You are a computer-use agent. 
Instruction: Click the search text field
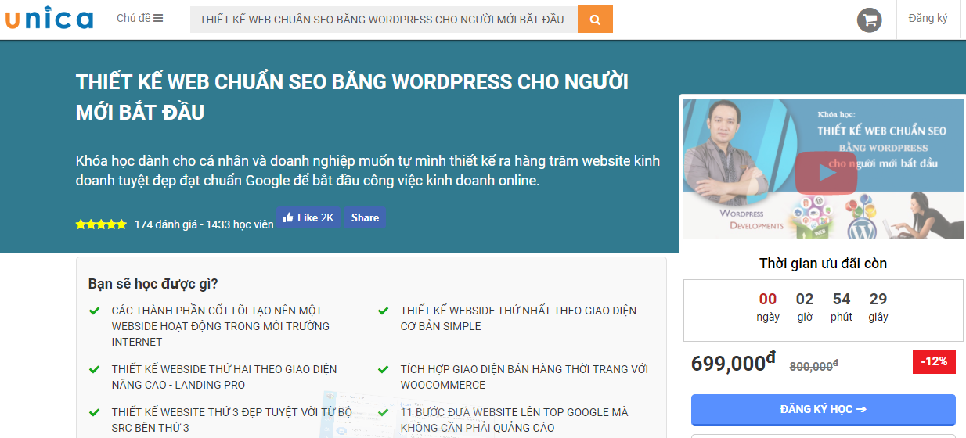pos(384,20)
